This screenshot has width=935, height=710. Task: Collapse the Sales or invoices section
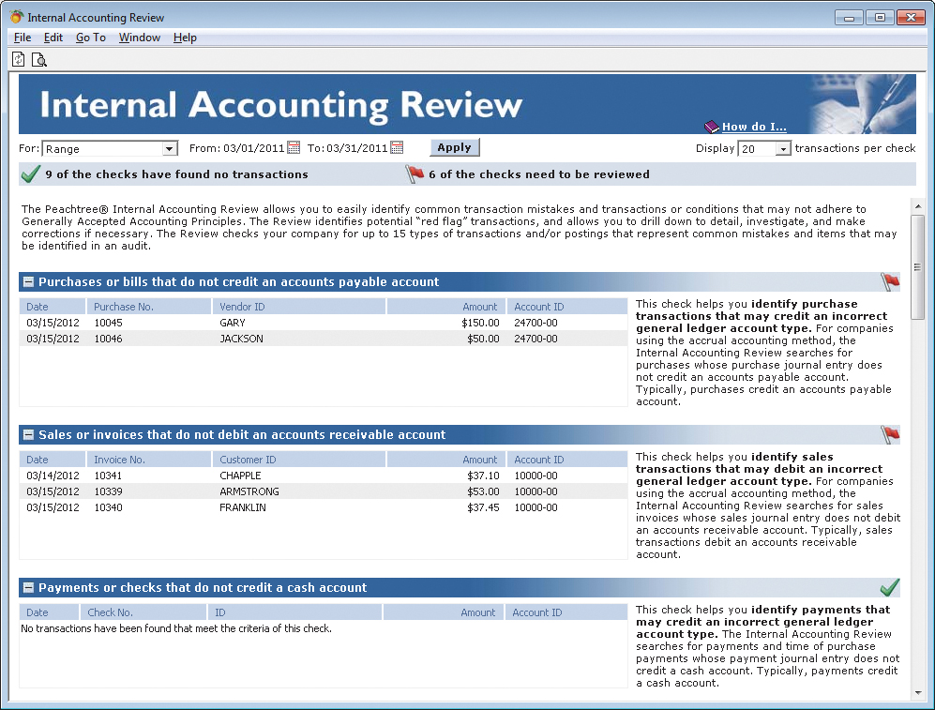[x=28, y=434]
